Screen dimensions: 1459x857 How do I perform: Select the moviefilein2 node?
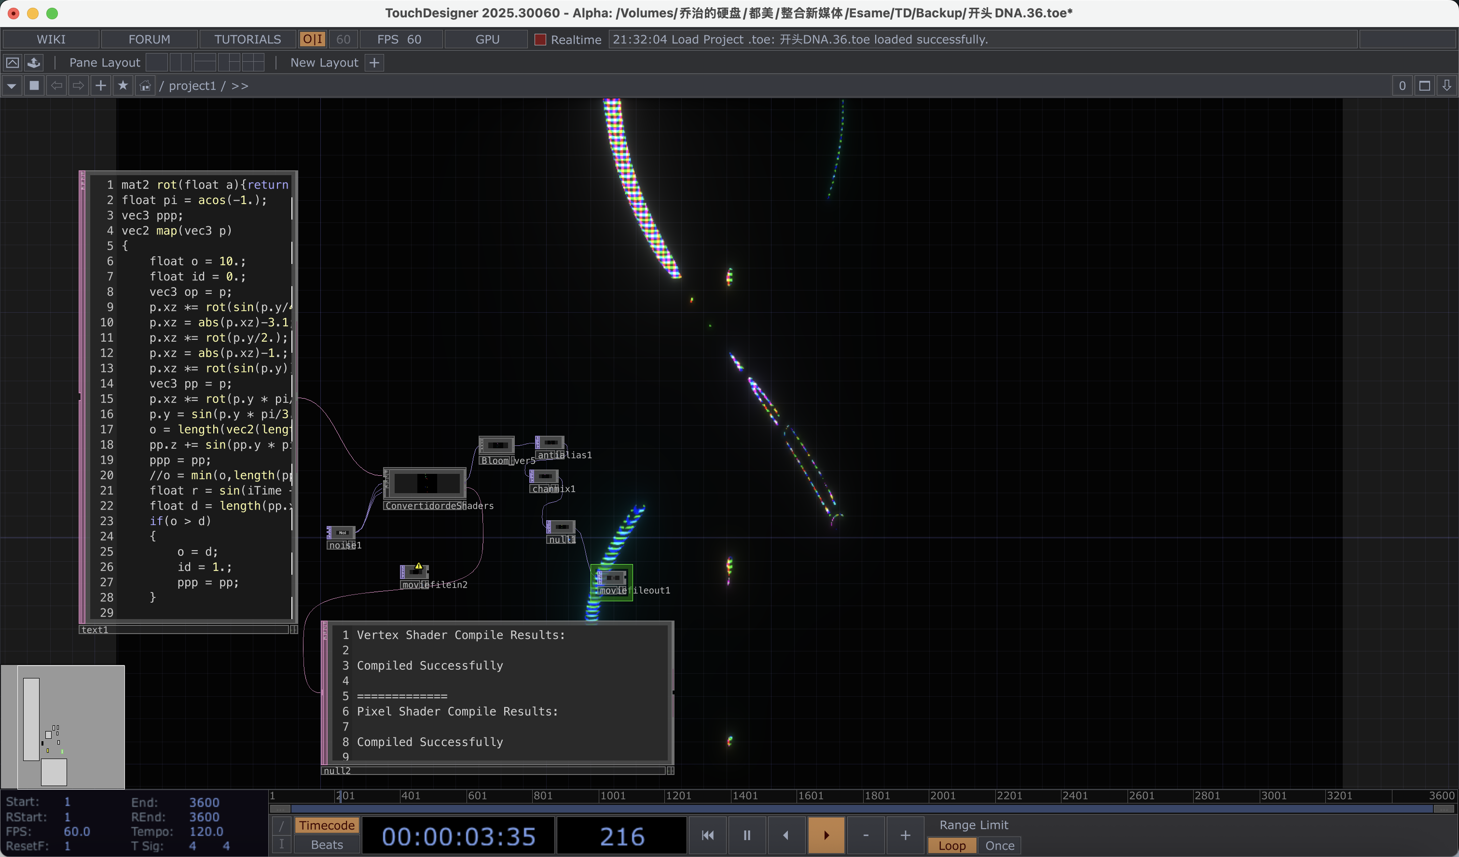click(x=414, y=572)
